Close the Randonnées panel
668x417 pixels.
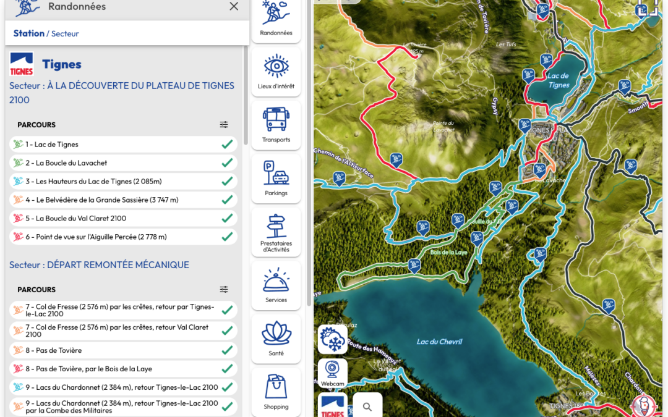pyautogui.click(x=233, y=6)
